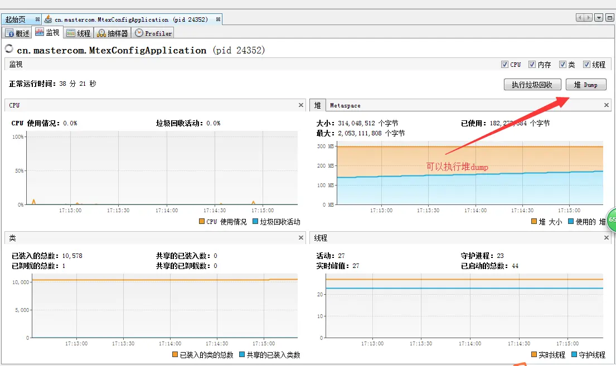
Task: Click the 使用的 堆 blue legend swatch
Action: click(571, 222)
